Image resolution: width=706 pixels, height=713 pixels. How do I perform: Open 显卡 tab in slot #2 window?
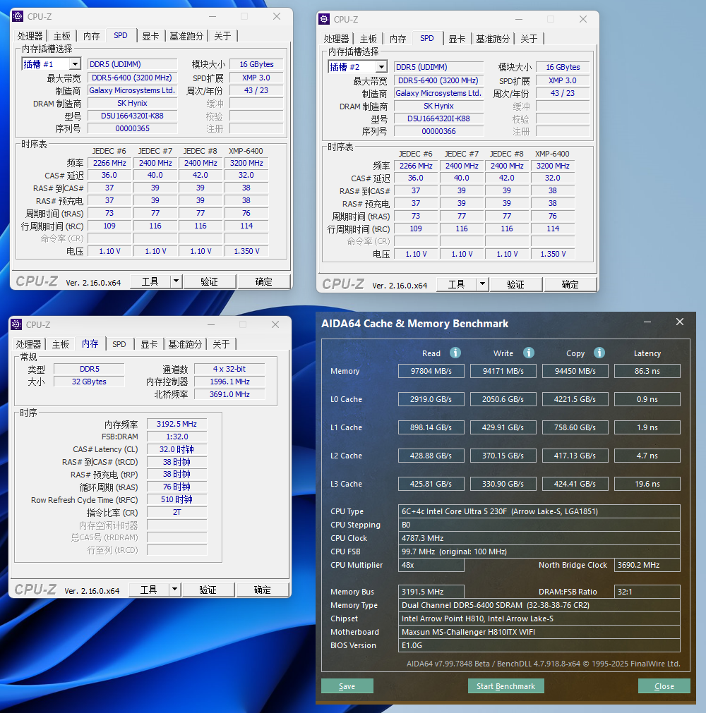[x=457, y=39]
